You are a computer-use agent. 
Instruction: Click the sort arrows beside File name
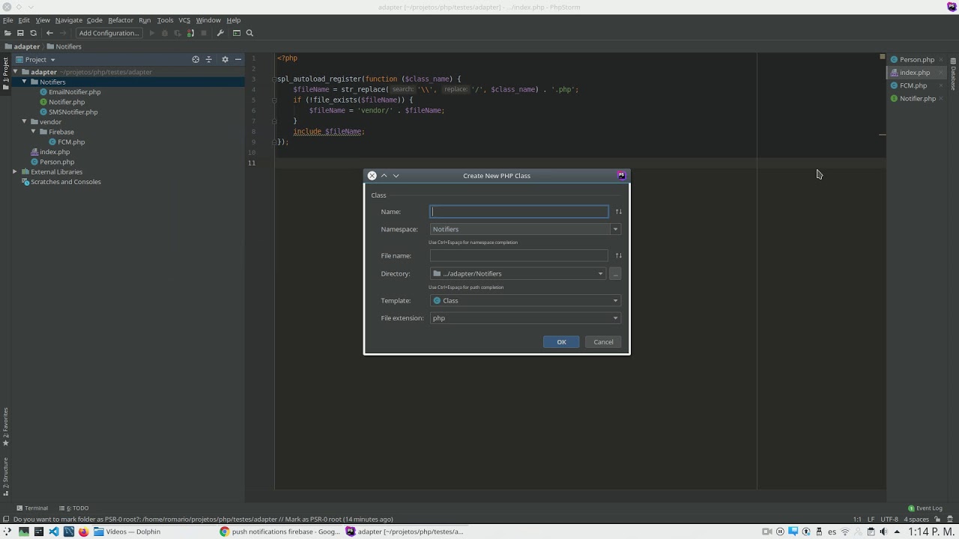click(618, 256)
